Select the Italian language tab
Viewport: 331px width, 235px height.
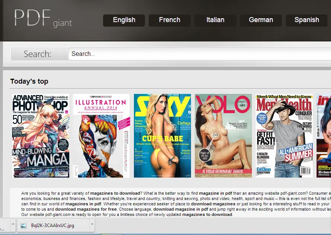[x=215, y=20]
